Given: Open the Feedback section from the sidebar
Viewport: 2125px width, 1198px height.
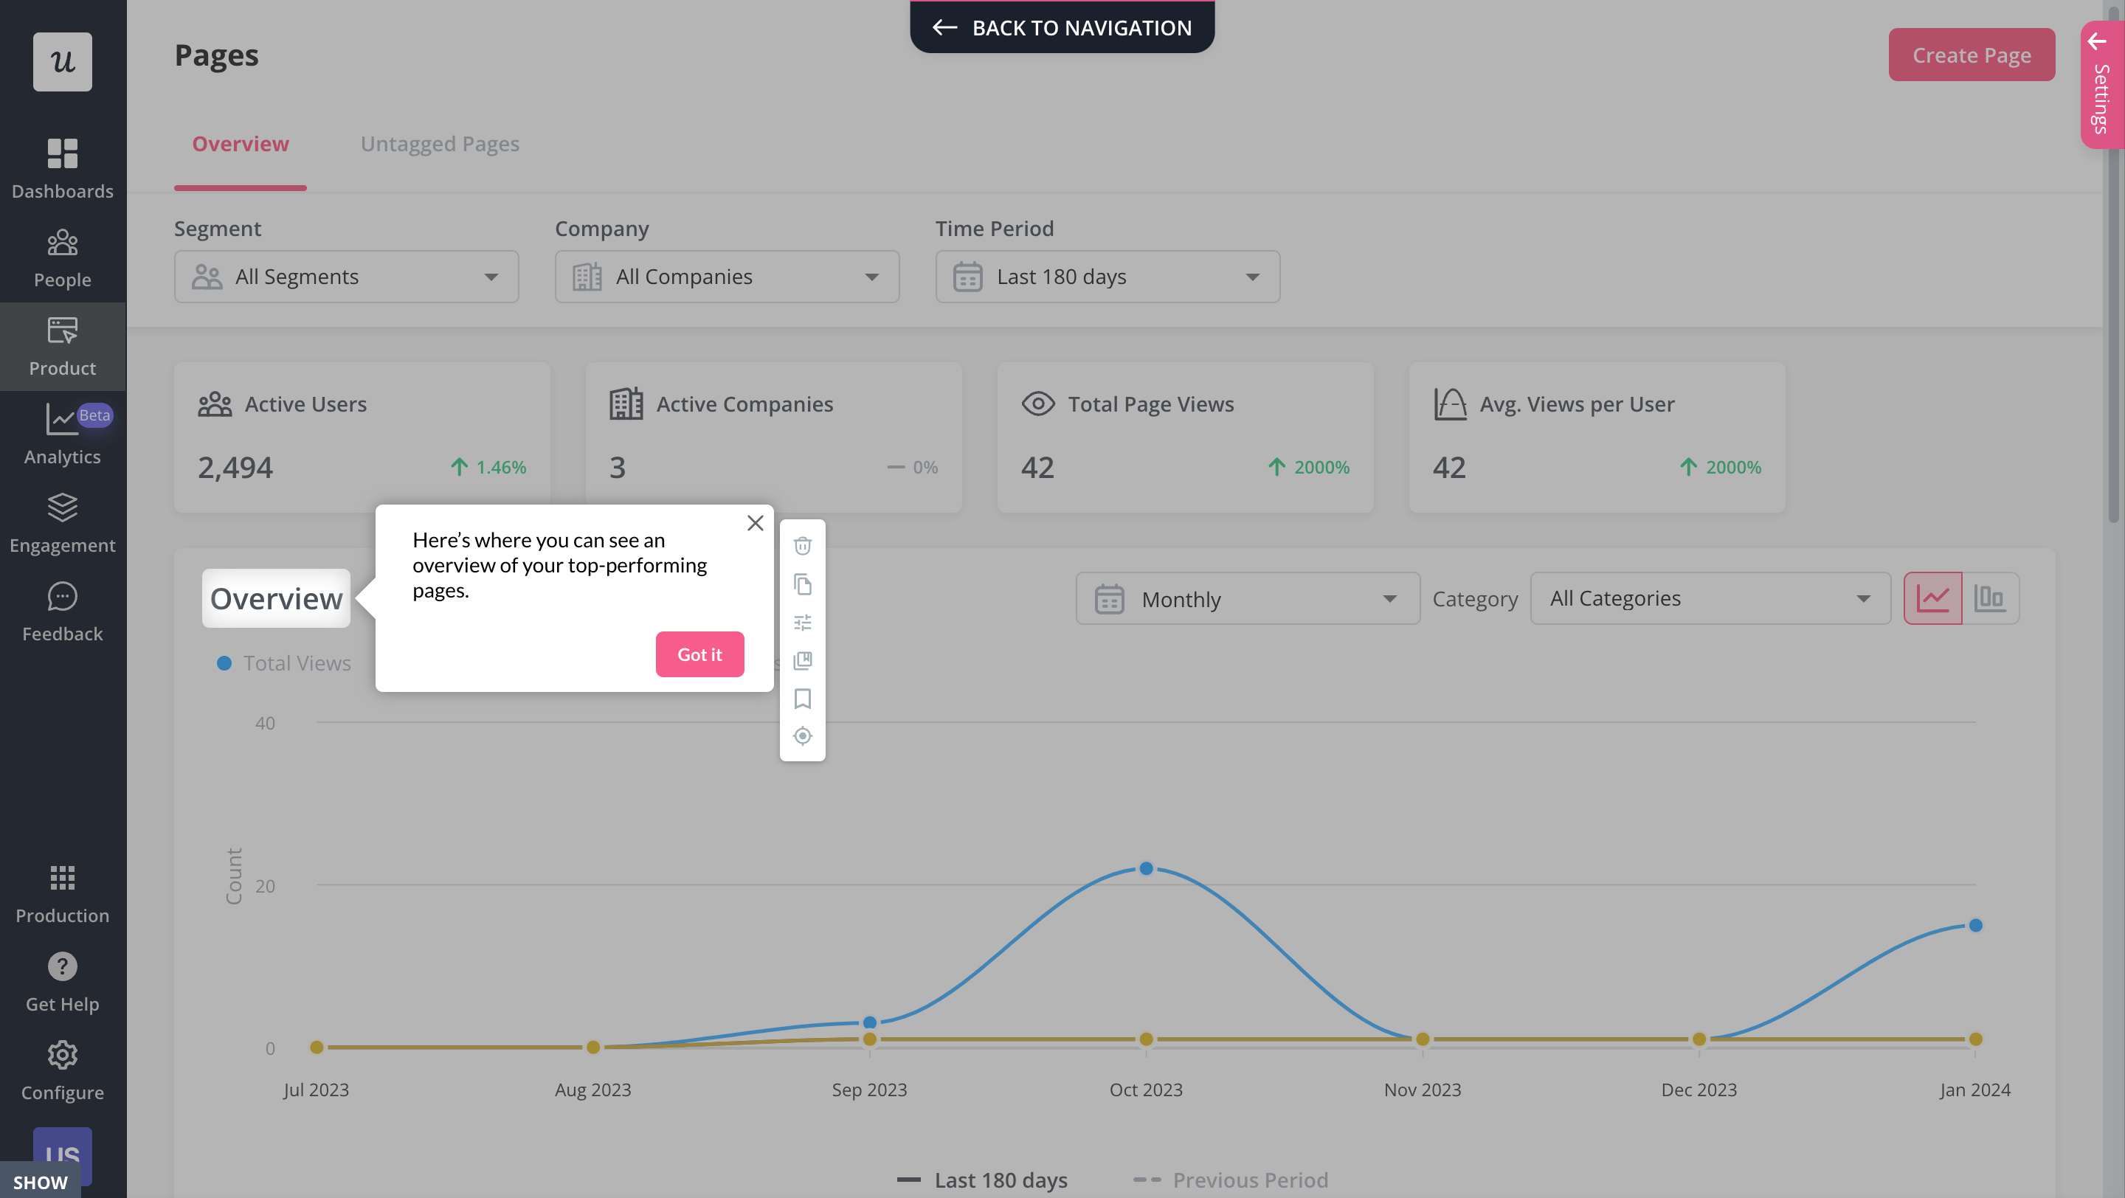Looking at the screenshot, I should (x=62, y=610).
